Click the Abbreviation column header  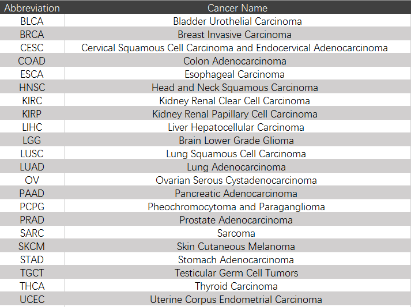click(x=32, y=8)
